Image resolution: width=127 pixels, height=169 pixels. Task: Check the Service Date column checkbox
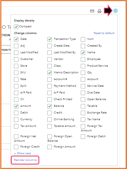[83, 86]
